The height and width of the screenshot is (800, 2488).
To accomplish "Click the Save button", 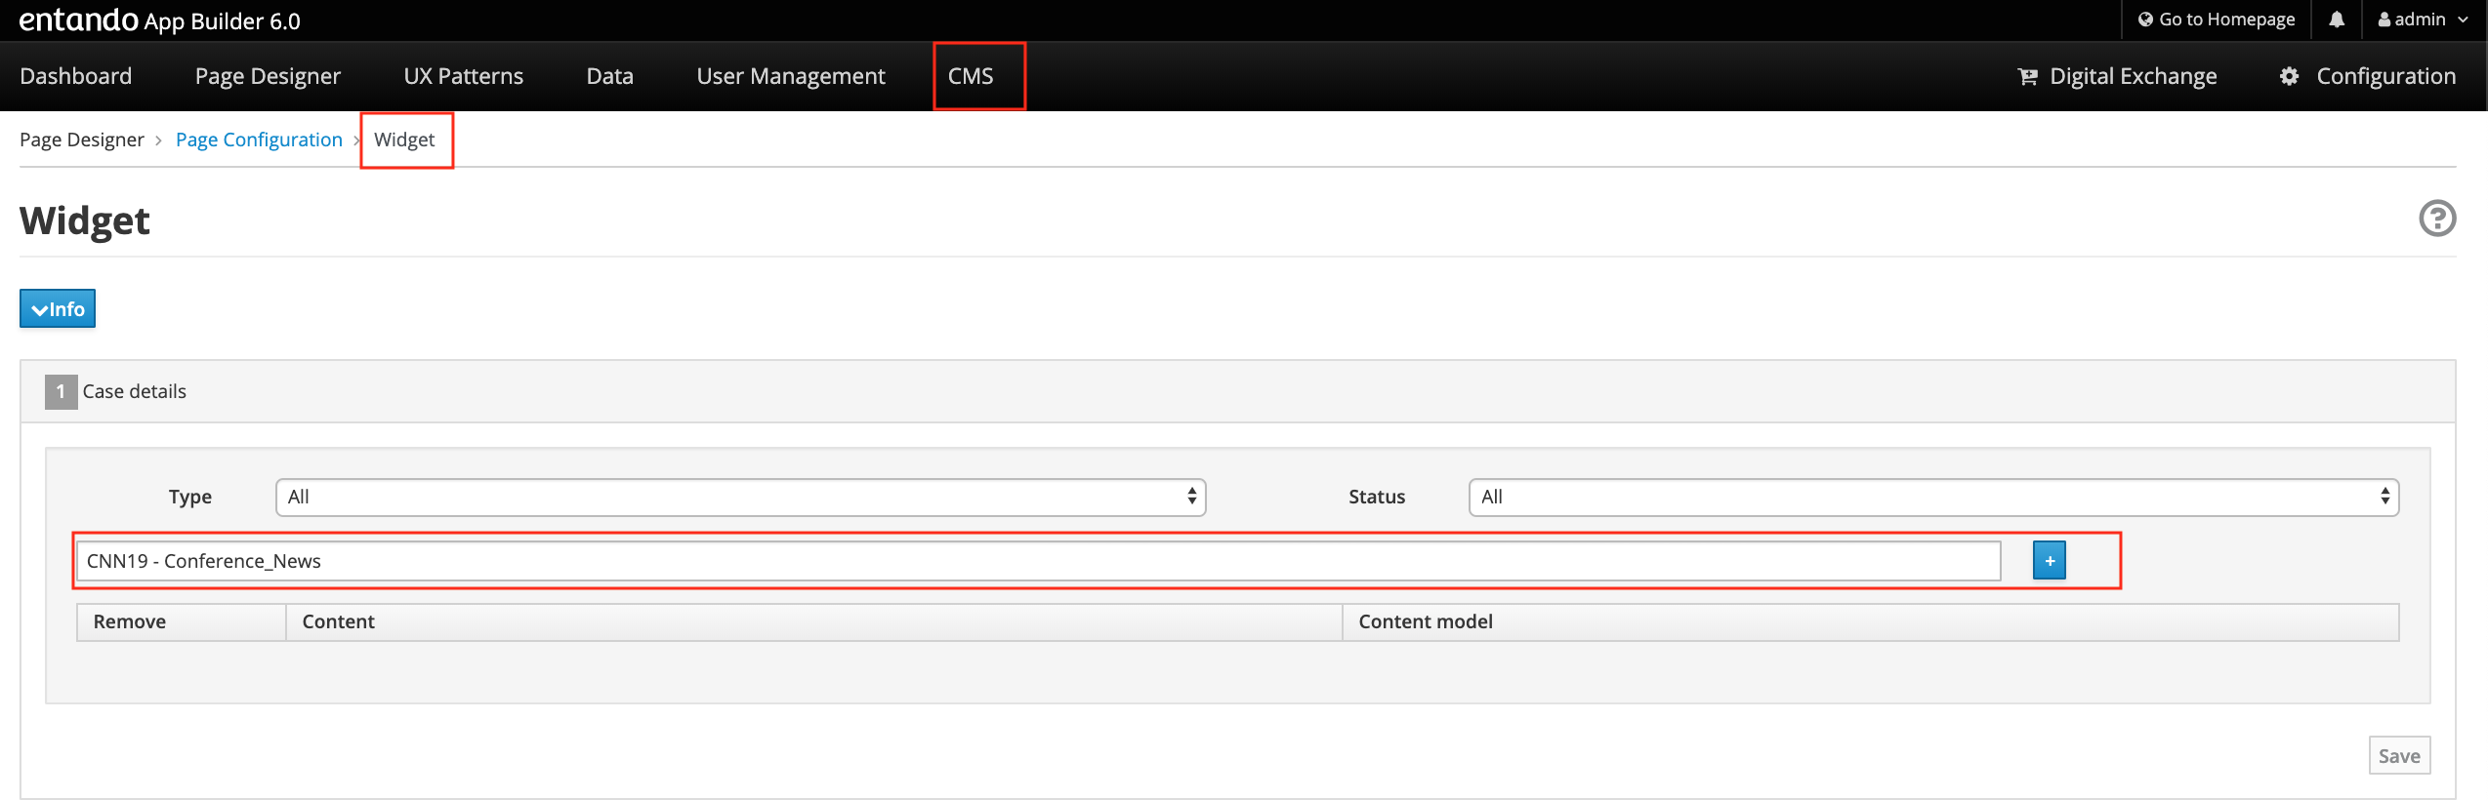I will coord(2398,756).
